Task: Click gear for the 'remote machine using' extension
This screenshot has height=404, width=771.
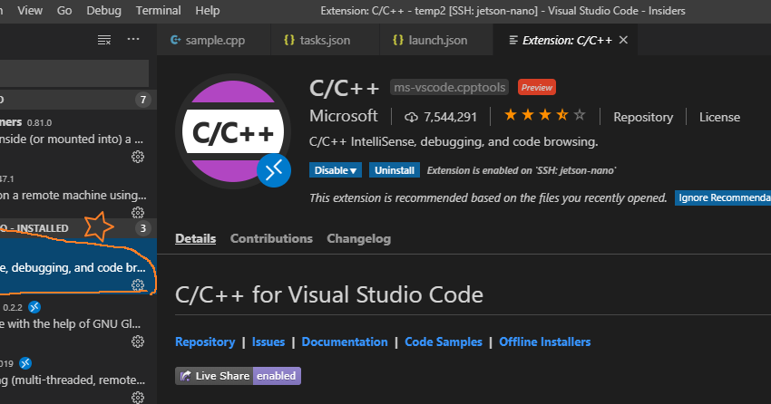Action: pyautogui.click(x=138, y=212)
